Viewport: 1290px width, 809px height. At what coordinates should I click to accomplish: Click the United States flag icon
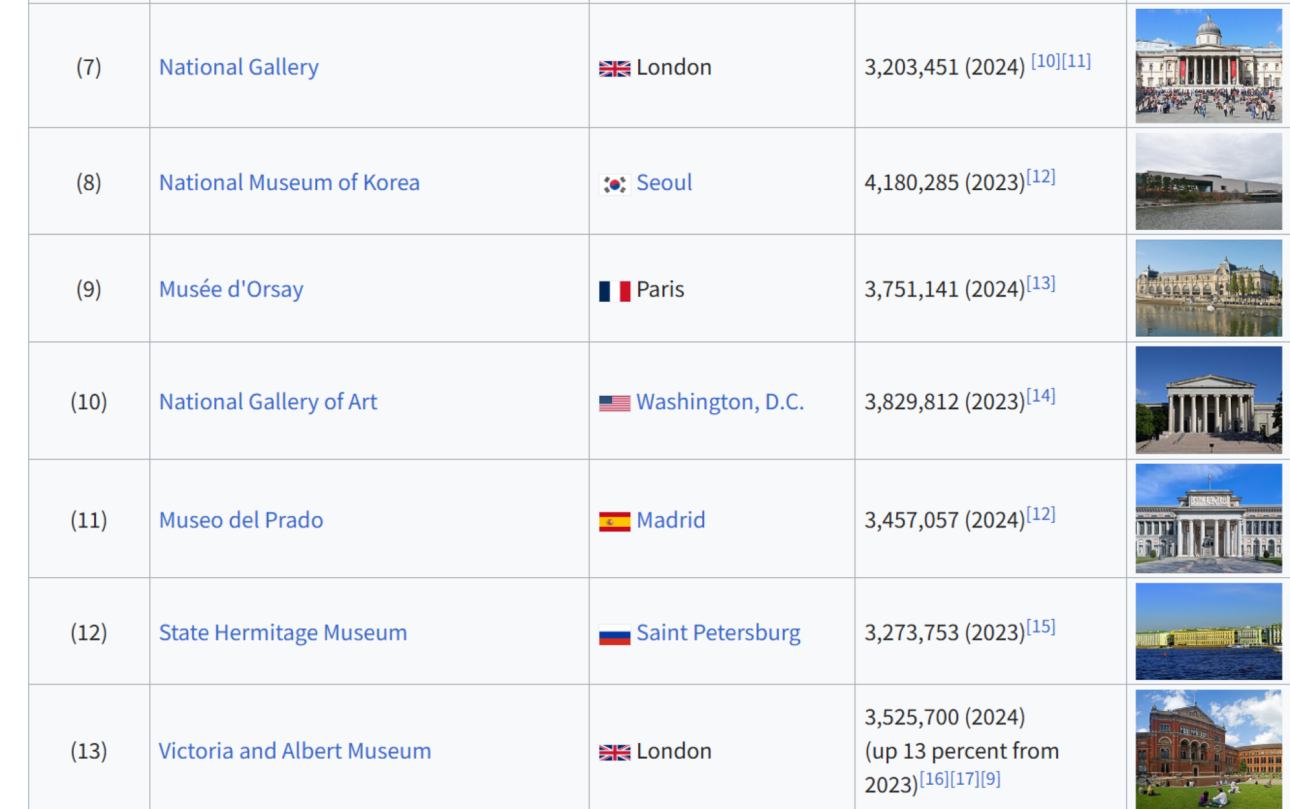614,403
